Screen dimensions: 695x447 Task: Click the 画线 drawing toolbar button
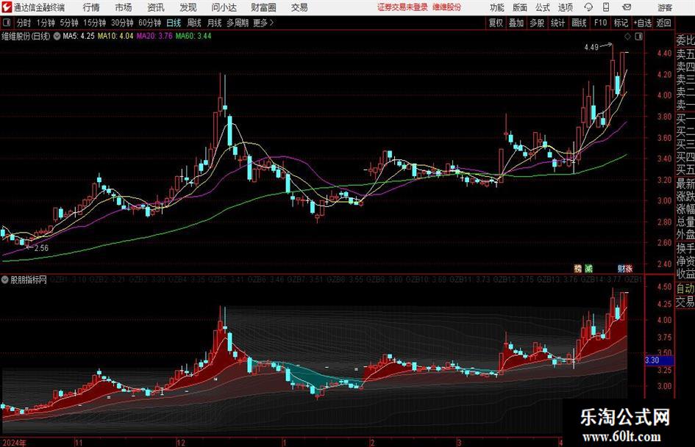click(x=579, y=23)
